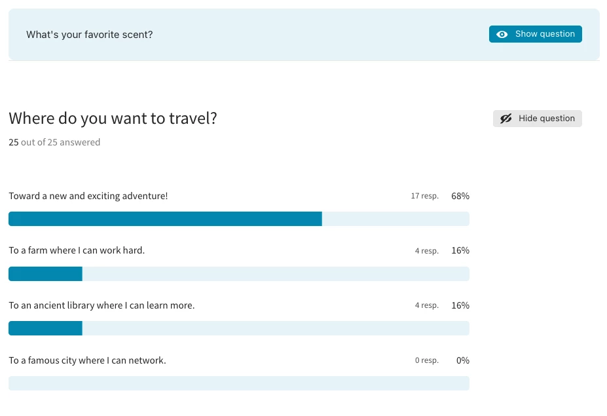Viewport: 607px width, 416px height.
Task: Click the empty famous city progress bar
Action: coord(238,383)
